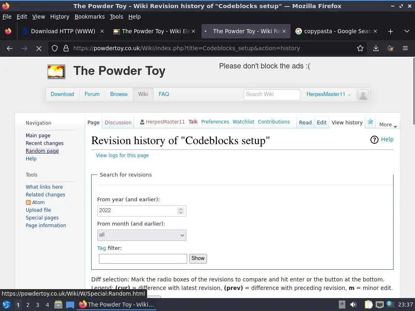
Task: Open the Bookmarks menu
Action: [x=90, y=17]
